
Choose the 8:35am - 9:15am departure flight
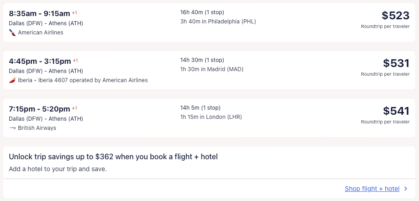[40, 14]
